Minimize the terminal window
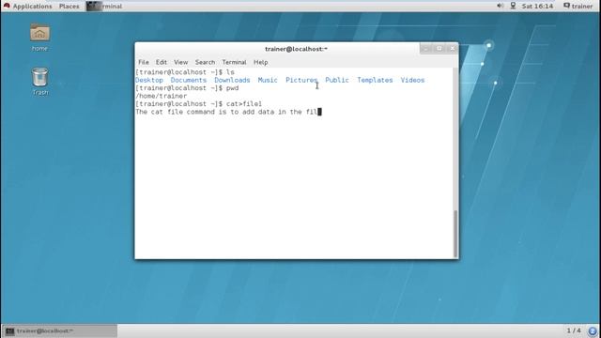Image resolution: width=601 pixels, height=338 pixels. [x=425, y=49]
